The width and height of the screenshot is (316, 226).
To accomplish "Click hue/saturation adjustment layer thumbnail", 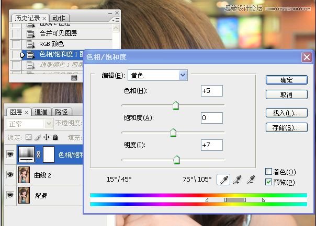I will click(27, 154).
